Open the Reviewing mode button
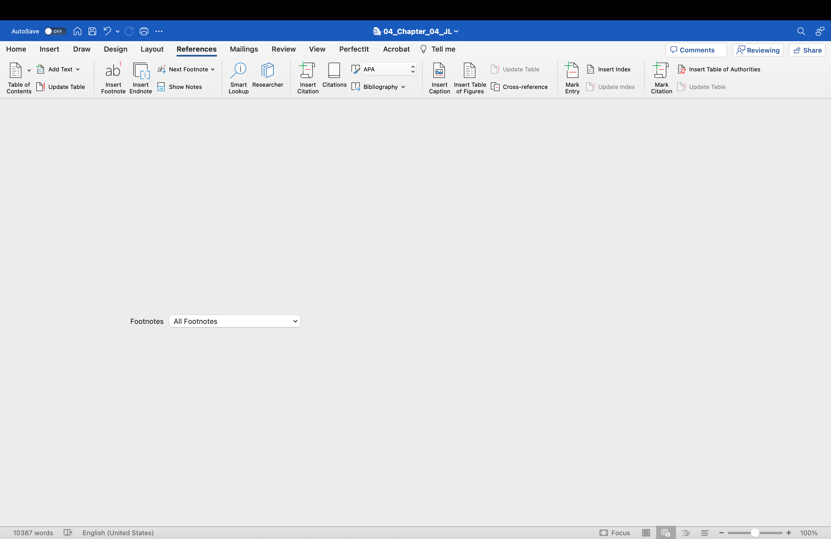831x539 pixels. click(x=758, y=50)
